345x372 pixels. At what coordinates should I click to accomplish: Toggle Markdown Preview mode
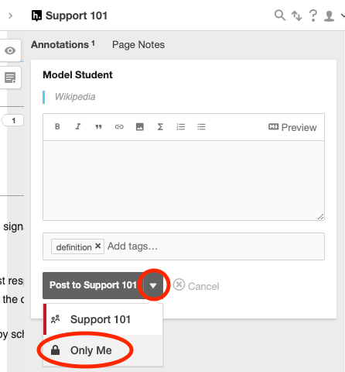coord(292,127)
